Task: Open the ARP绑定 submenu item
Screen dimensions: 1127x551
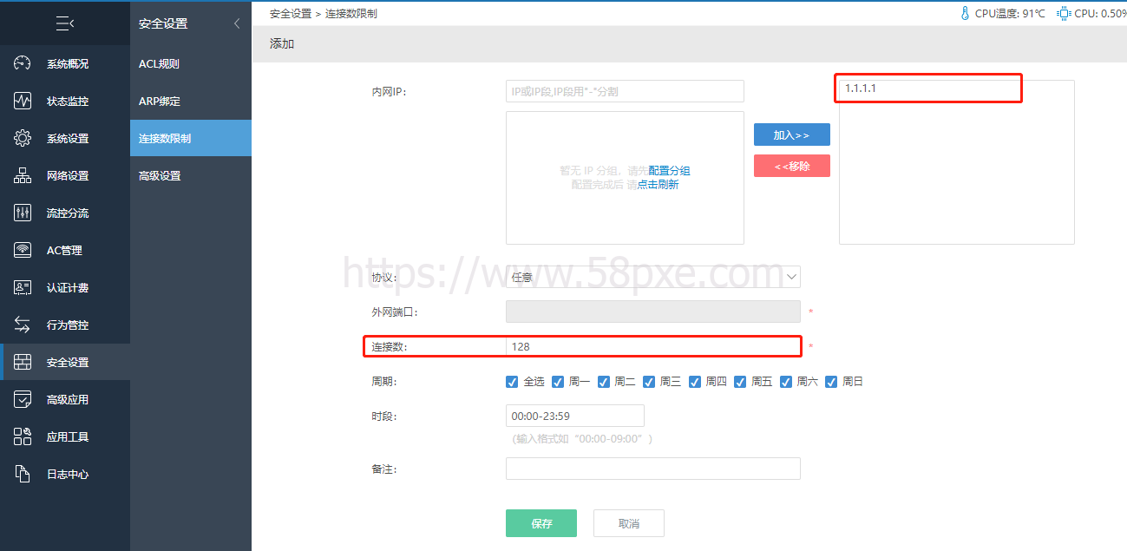Action: point(160,101)
